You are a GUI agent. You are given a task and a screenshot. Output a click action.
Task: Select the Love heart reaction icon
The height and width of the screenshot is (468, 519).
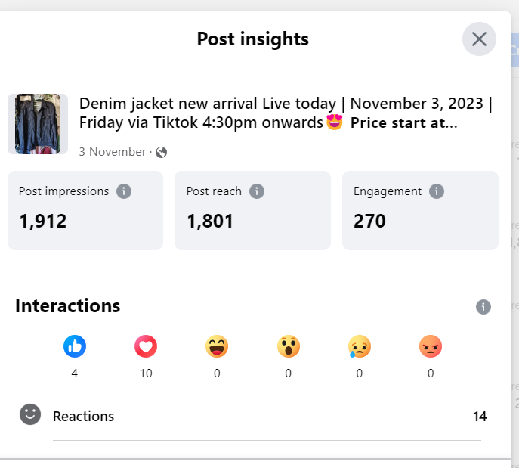click(146, 346)
